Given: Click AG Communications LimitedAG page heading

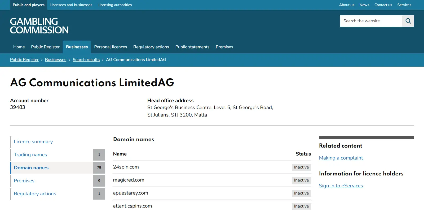Looking at the screenshot, I should tap(92, 83).
